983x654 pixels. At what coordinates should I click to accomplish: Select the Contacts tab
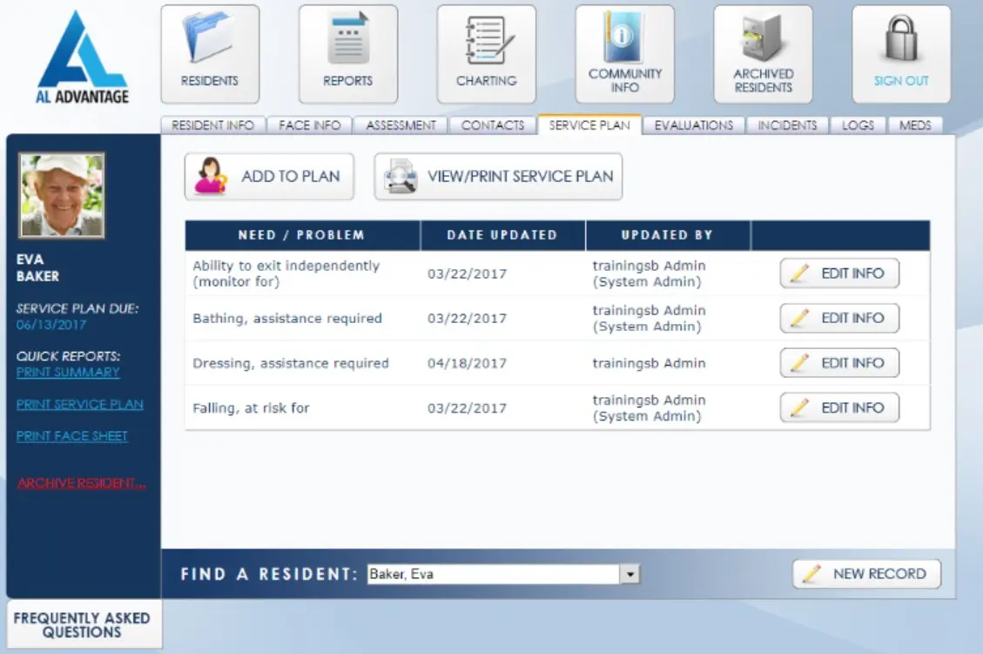(x=492, y=125)
